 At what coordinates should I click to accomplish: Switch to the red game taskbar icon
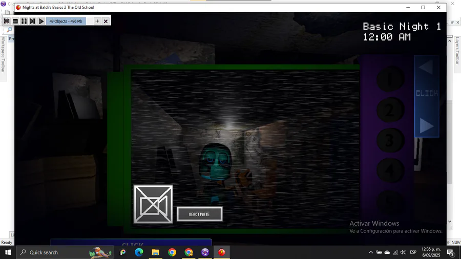pos(222,252)
